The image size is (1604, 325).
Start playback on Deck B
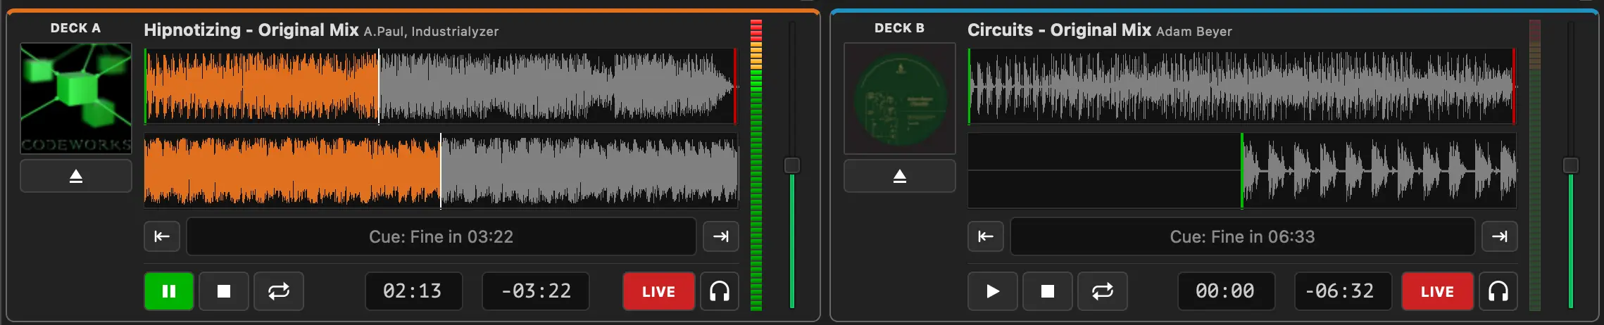pyautogui.click(x=993, y=291)
